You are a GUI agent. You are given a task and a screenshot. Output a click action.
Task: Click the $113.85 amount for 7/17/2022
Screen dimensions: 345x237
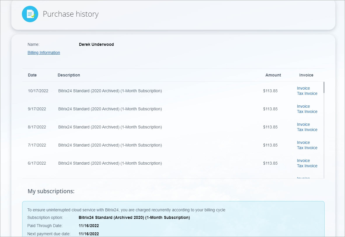click(x=270, y=145)
